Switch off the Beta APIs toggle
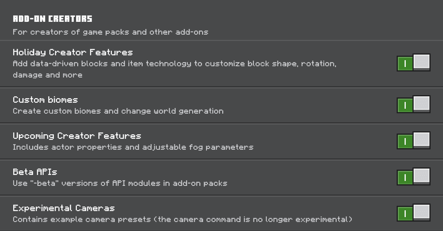This screenshot has width=443, height=231. coord(413,176)
